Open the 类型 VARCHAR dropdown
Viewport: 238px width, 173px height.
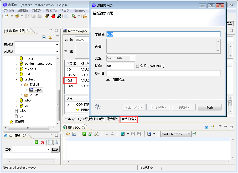tap(133, 58)
